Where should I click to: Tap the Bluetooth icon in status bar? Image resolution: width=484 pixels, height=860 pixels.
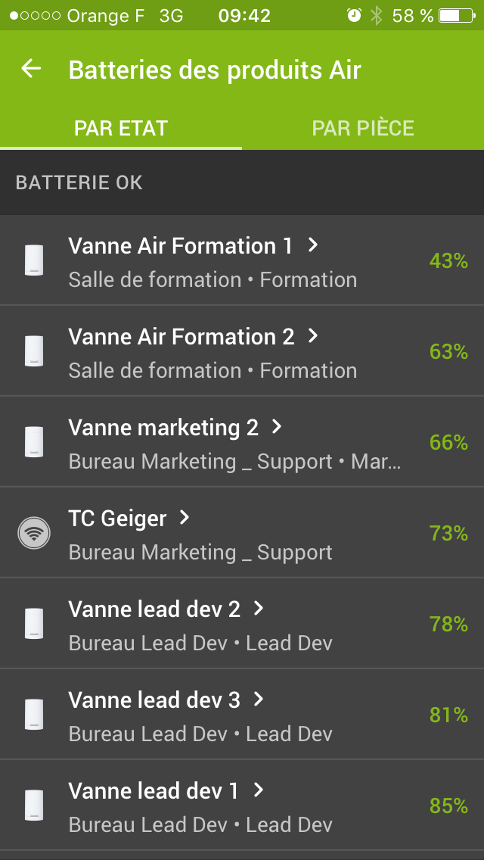pos(377,16)
